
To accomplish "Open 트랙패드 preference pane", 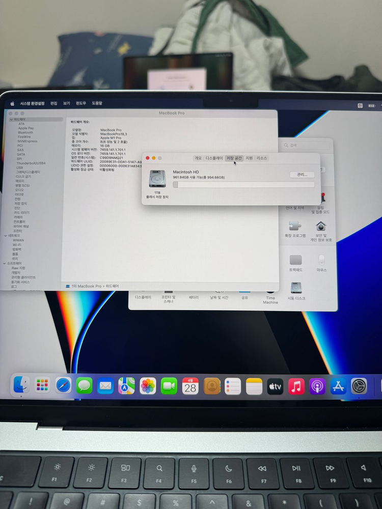I will click(x=295, y=263).
